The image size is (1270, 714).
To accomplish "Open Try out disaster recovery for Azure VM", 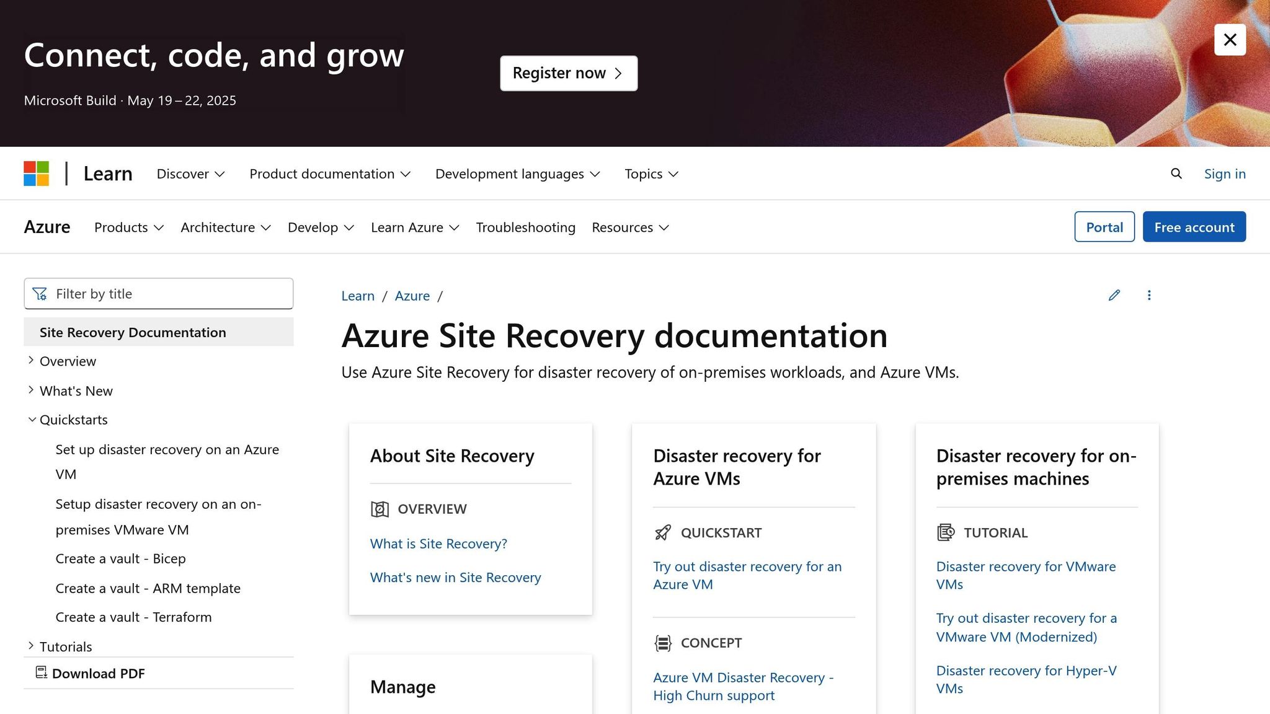I will click(x=747, y=575).
